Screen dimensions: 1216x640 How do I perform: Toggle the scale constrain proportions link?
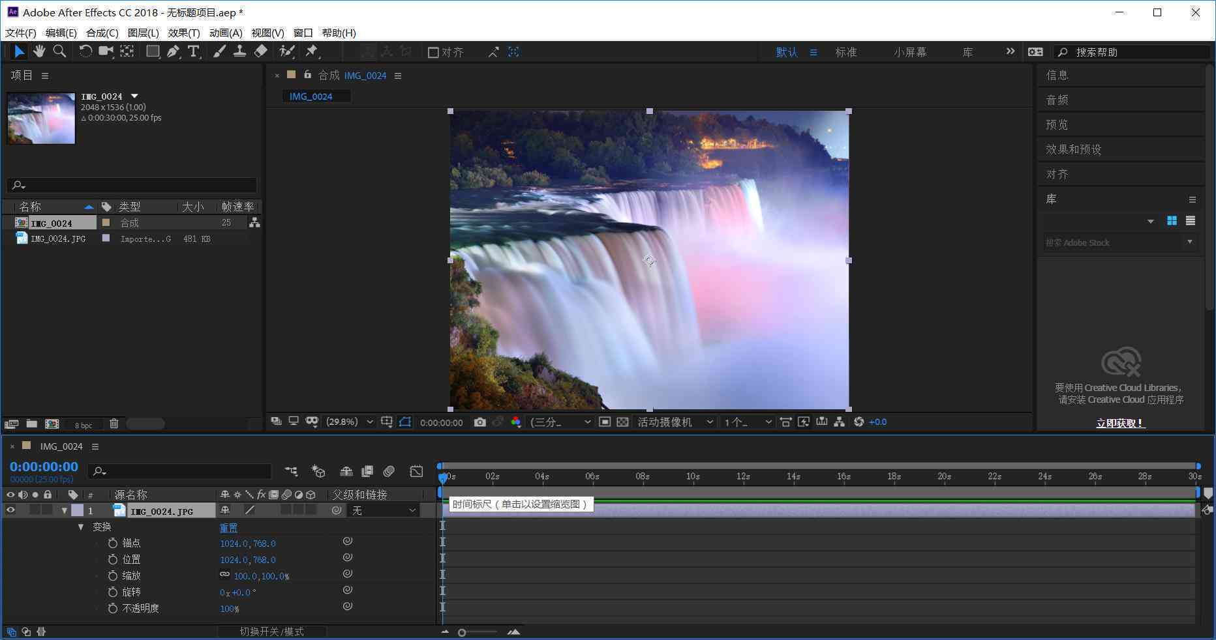[x=224, y=575]
